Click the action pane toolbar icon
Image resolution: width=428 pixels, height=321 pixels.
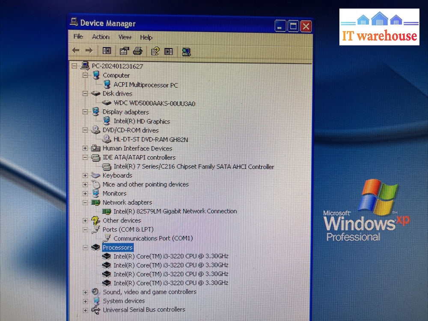click(169, 51)
